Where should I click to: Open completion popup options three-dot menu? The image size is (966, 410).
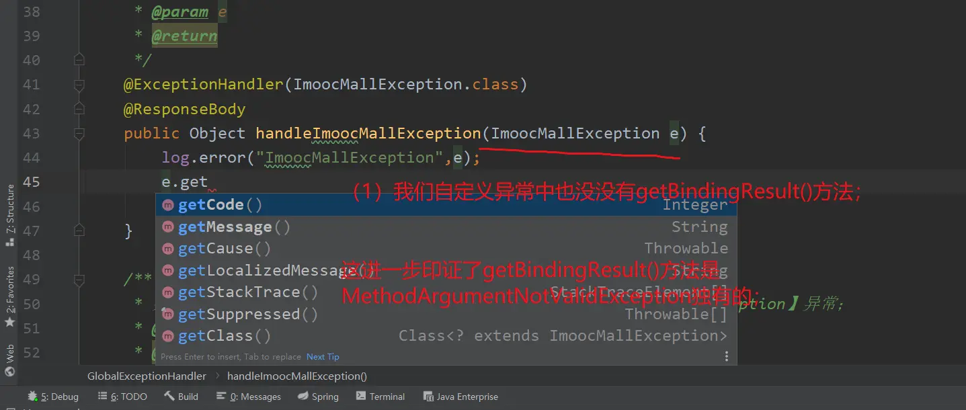[726, 356]
